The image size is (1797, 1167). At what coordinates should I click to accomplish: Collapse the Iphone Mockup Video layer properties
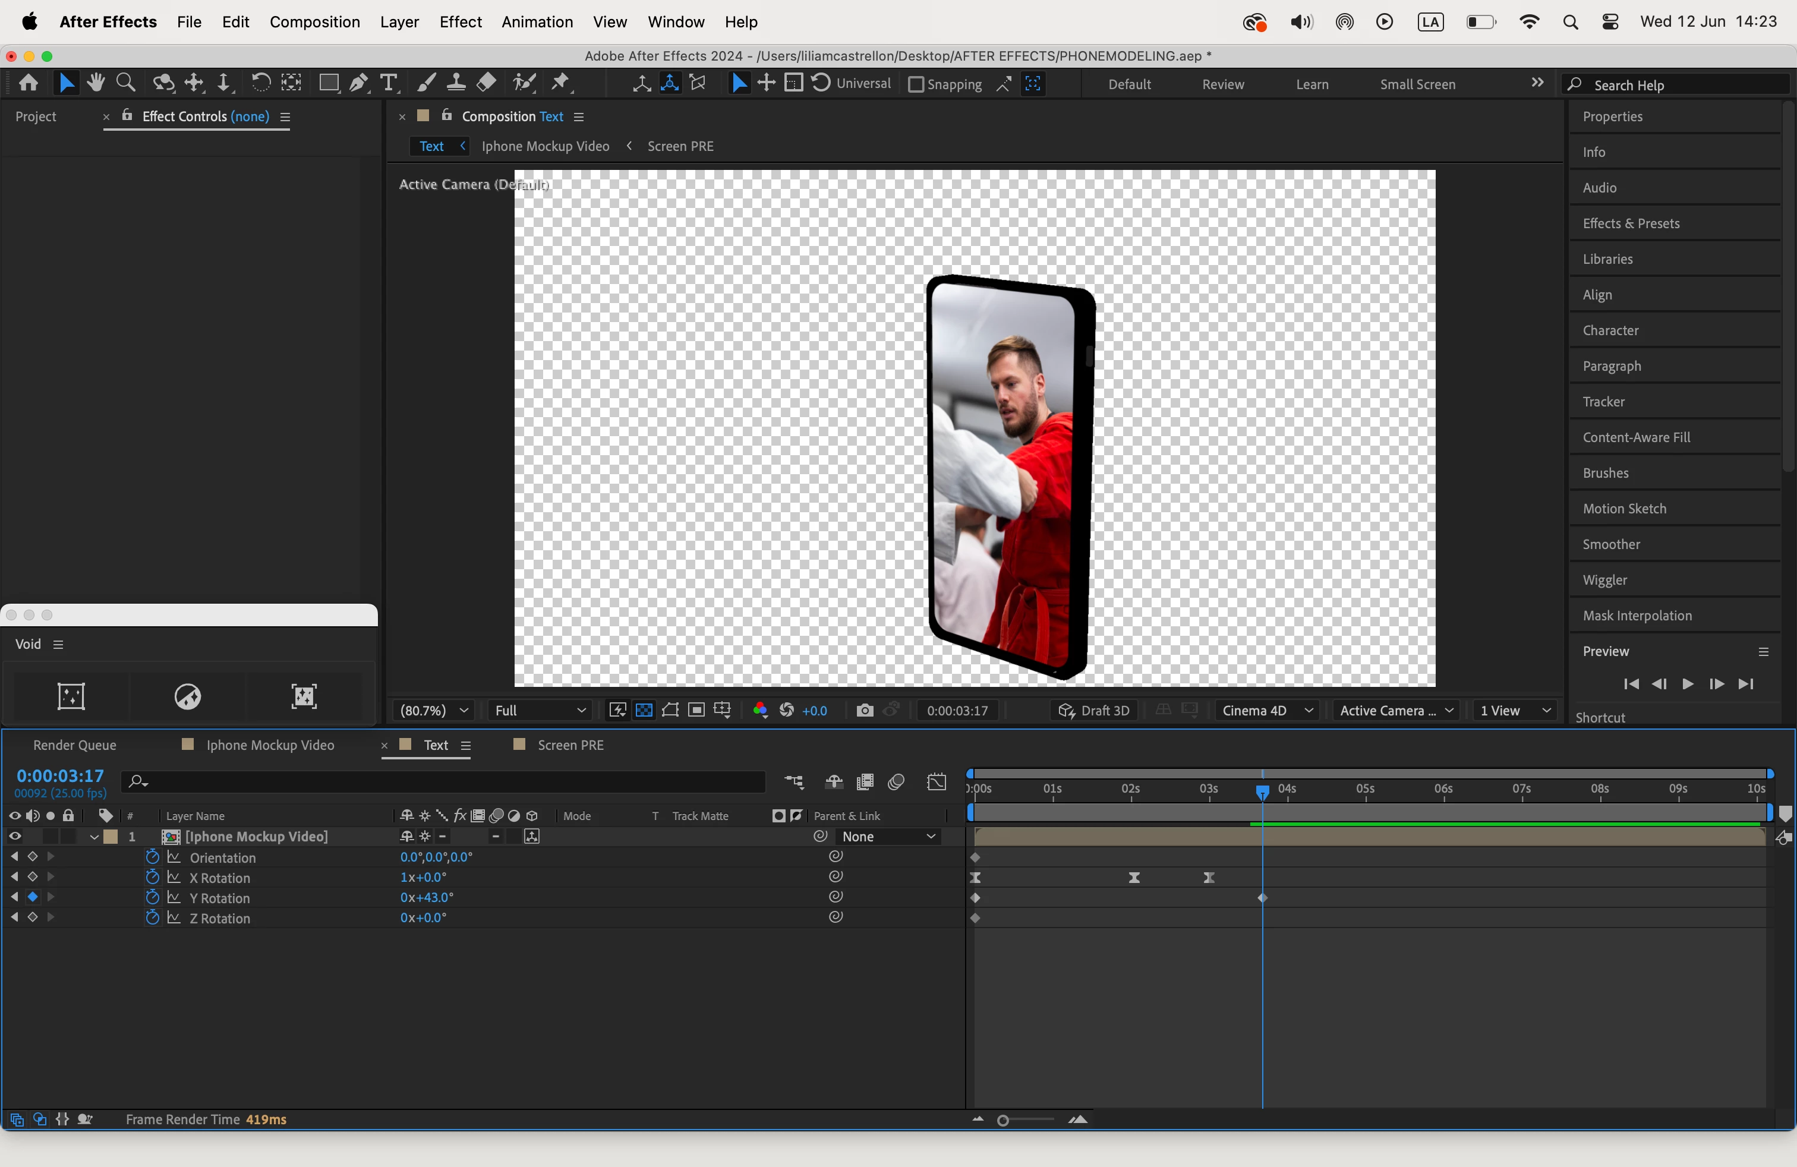coord(94,837)
